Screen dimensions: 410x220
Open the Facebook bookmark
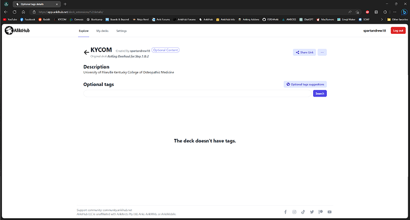pyautogui.click(x=27, y=20)
